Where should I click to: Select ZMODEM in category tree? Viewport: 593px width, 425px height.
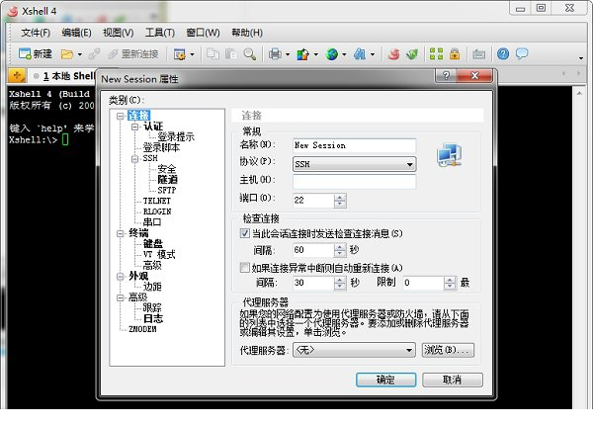(142, 329)
